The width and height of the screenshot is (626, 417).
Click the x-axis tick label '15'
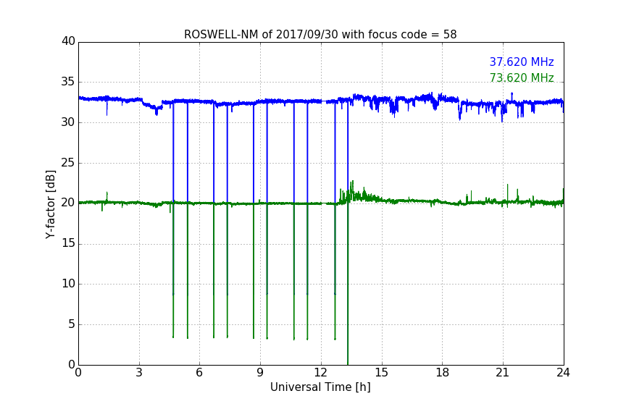[382, 373]
